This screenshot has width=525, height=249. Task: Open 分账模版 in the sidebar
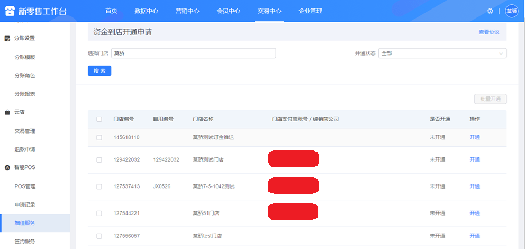pyautogui.click(x=25, y=57)
